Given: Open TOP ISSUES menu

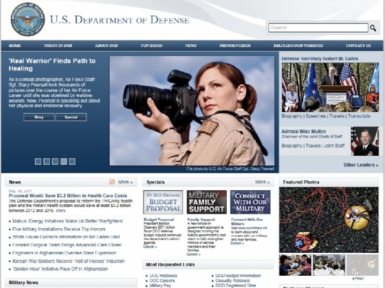Looking at the screenshot, I should click(x=151, y=45).
